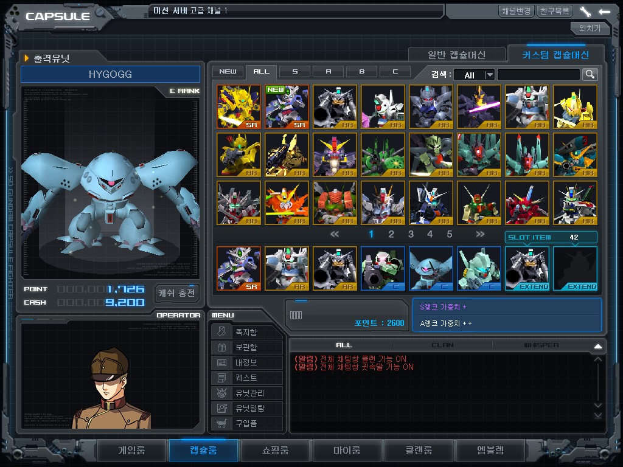Select the NEW rank filter tab
This screenshot has width=623, height=467.
(228, 72)
